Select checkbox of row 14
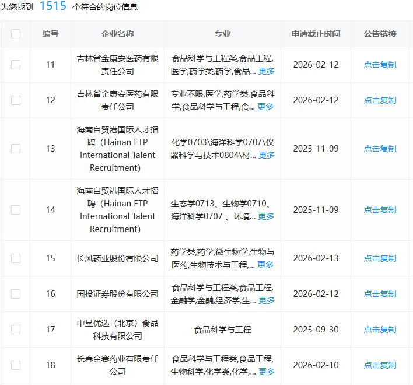 (16, 210)
